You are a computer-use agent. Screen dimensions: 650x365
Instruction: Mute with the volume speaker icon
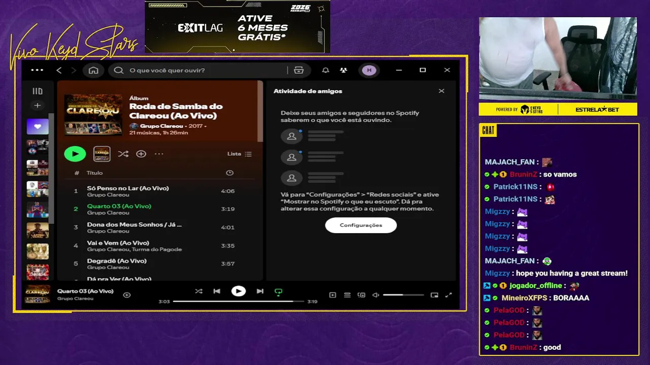click(376, 295)
